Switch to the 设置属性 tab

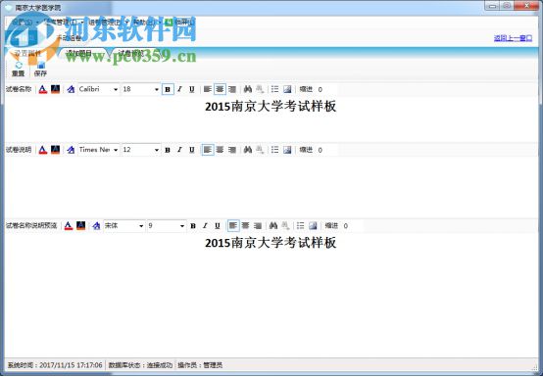tap(27, 54)
